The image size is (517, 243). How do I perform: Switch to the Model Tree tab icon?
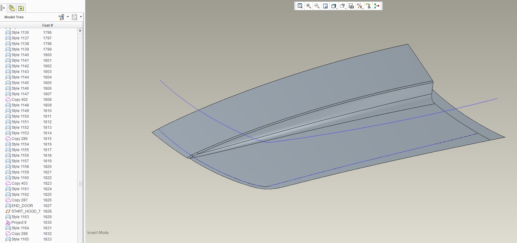(2, 8)
